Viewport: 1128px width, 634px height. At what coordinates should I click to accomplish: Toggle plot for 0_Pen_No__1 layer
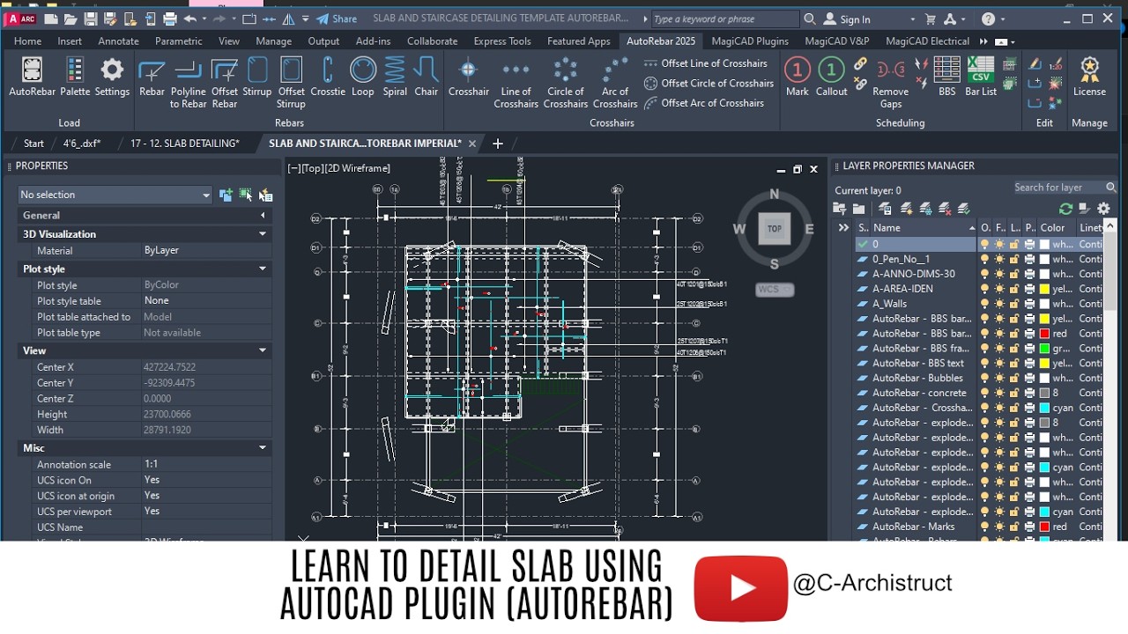coord(1029,259)
